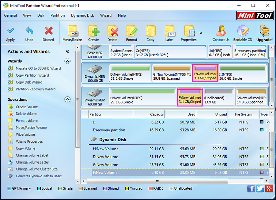Screen dimensions: 276x200
Task: Sort by the Capacity column header
Action: pyautogui.click(x=149, y=114)
